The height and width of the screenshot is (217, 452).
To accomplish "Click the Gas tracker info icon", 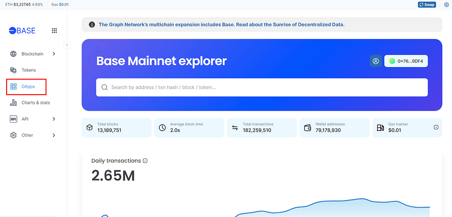I will pyautogui.click(x=436, y=127).
